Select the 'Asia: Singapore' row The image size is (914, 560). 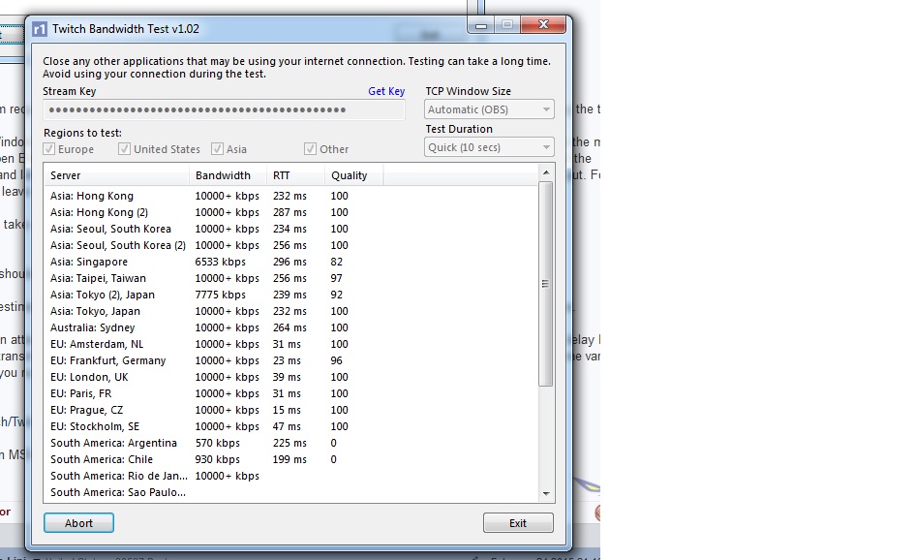291,262
